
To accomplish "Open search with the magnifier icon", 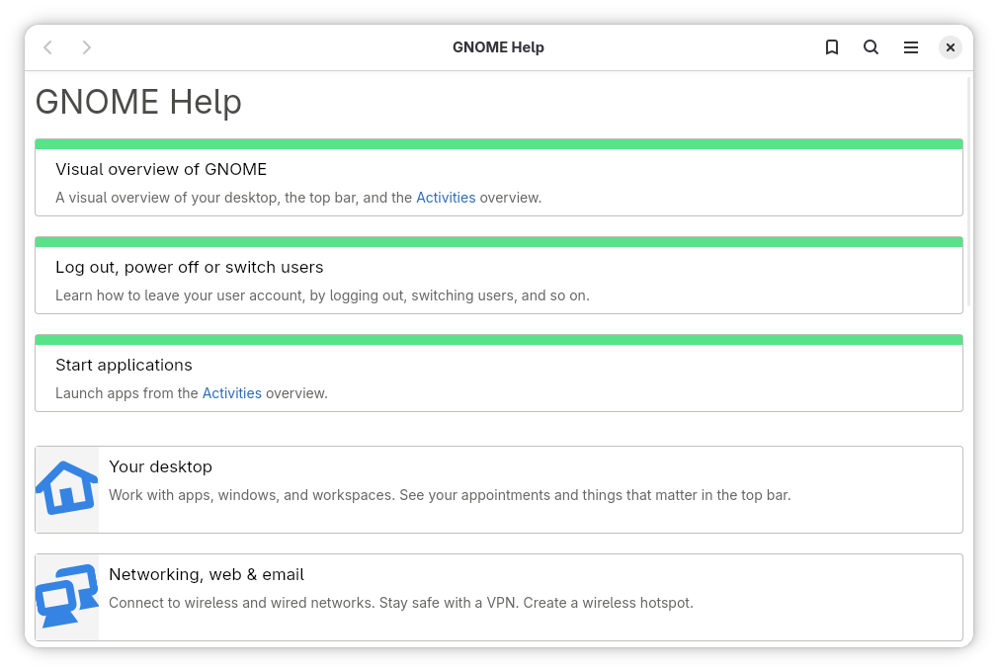I will click(x=871, y=47).
